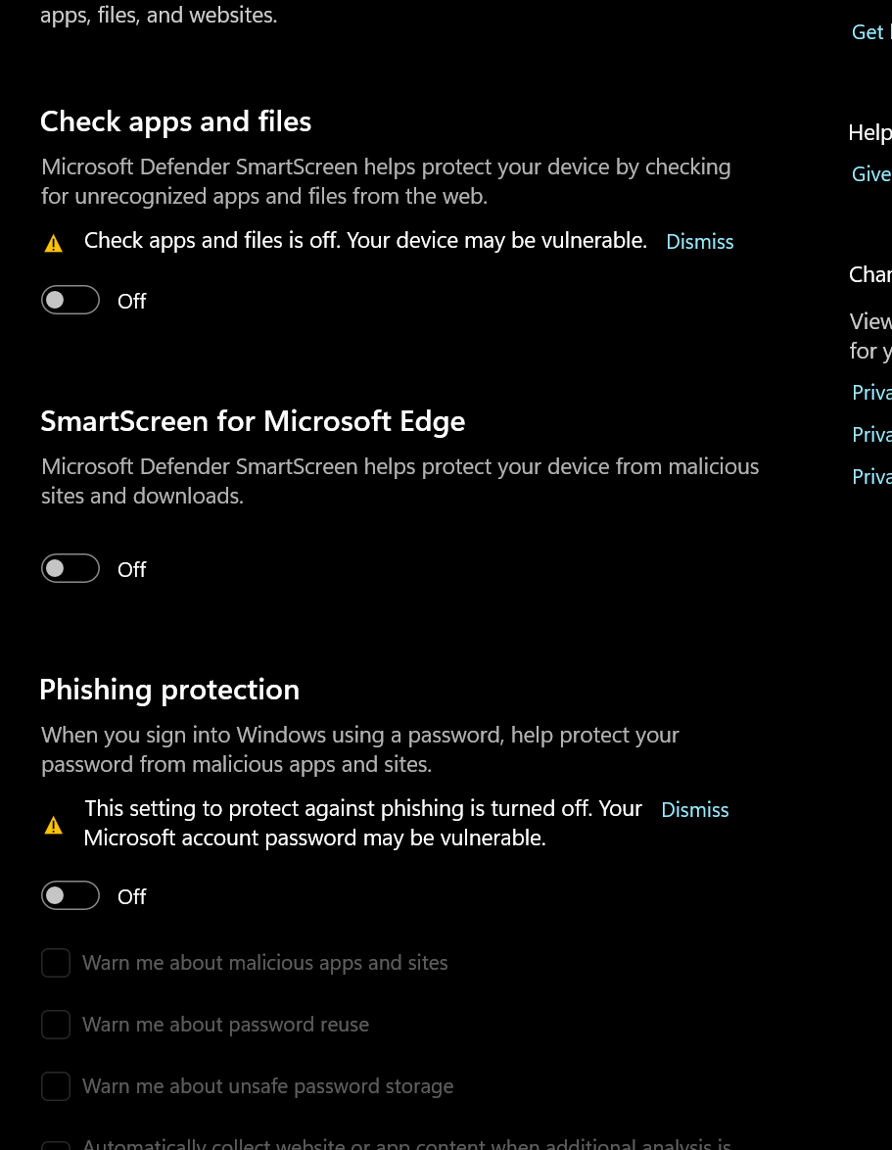
Task: Click the Off label beside SmartScreen Edge toggle
Action: click(132, 569)
